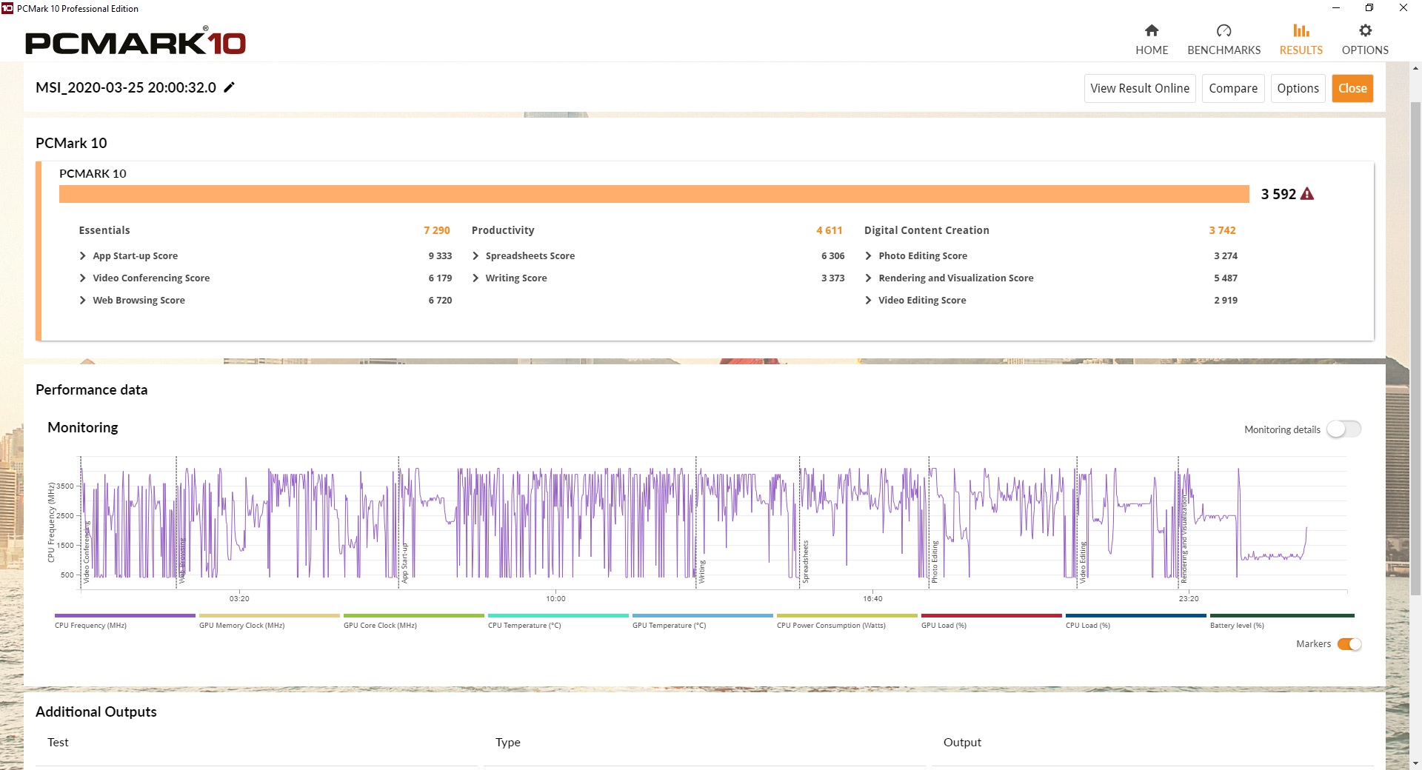Screen dimensions: 1422x770
Task: Click the Type column header
Action: (x=508, y=742)
